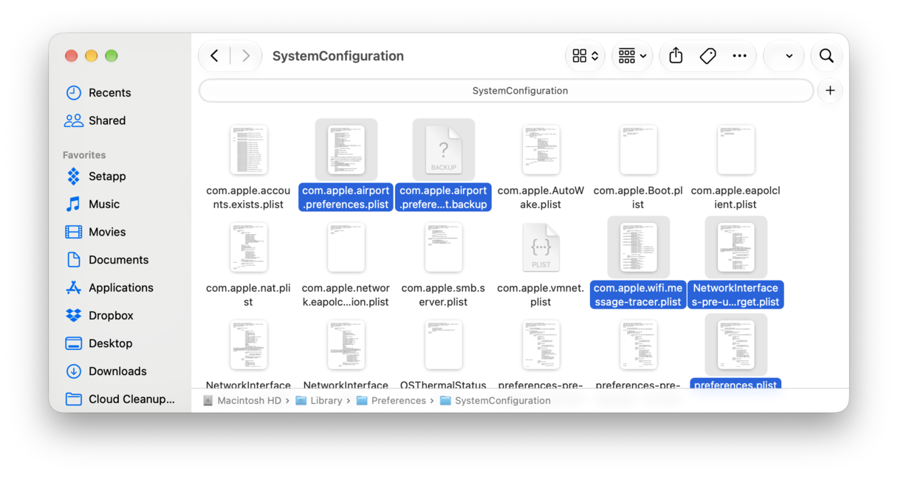
Task: Click the Documents page icon
Action: (x=74, y=260)
